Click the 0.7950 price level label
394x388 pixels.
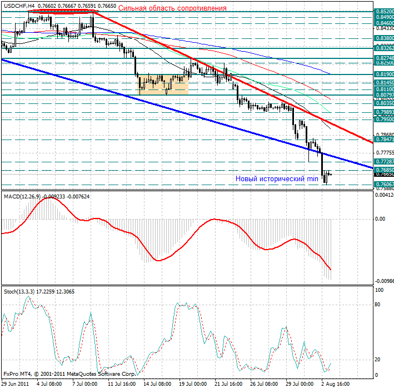click(384, 119)
